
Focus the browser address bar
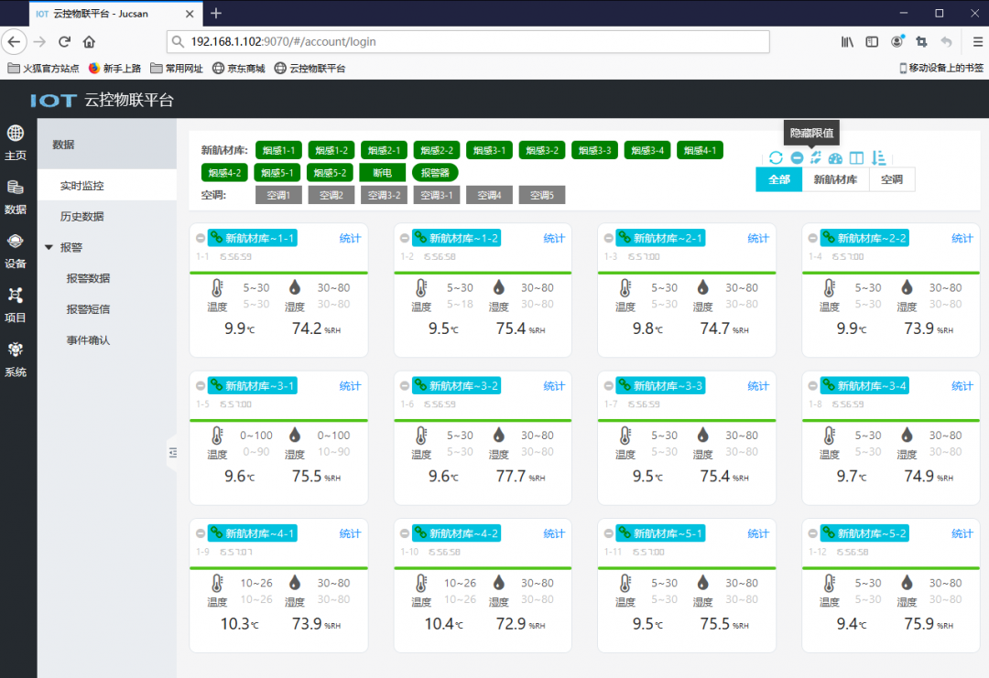(468, 41)
